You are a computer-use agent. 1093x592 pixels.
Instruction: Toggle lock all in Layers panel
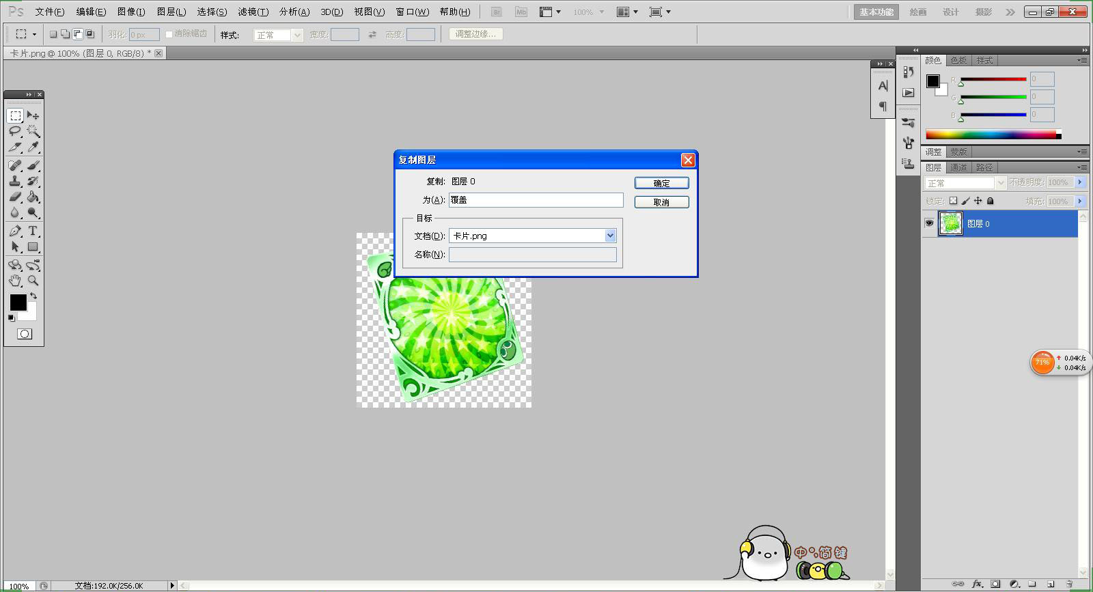(x=991, y=201)
